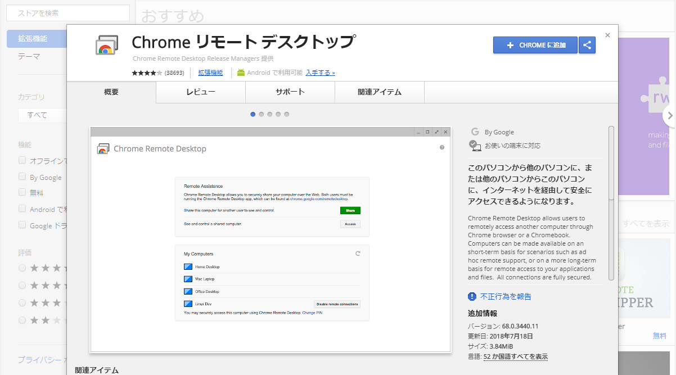The image size is (676, 375).
Task: Click the description panel scrollbar
Action: point(611,162)
